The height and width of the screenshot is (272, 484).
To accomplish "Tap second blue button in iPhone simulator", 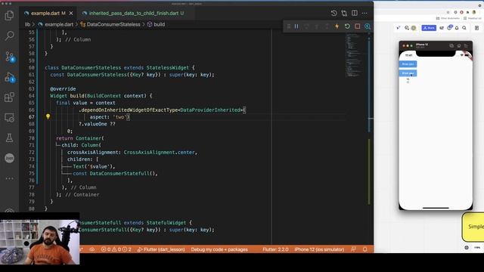I will [x=408, y=73].
